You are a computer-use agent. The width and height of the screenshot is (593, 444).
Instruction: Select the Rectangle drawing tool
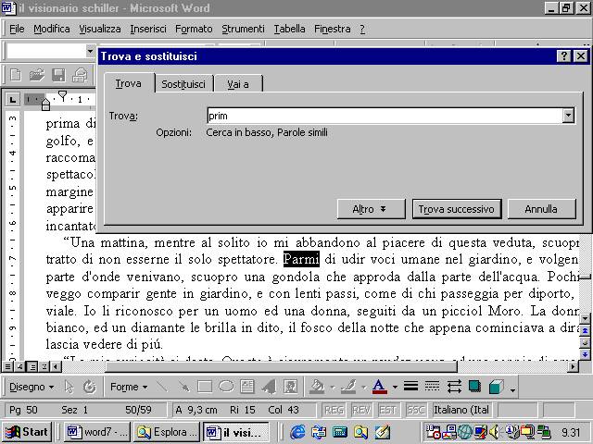(205, 387)
